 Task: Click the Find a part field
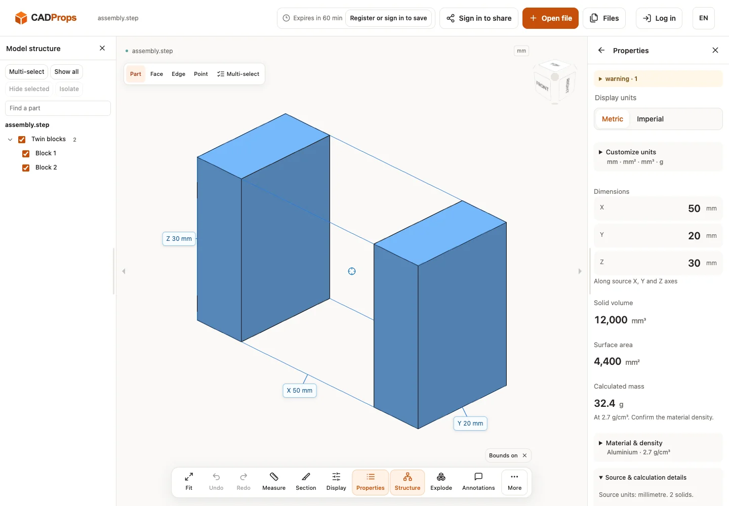(x=58, y=108)
